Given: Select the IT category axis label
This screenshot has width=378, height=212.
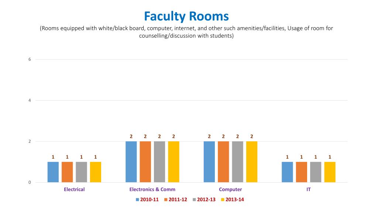Looking at the screenshot, I should point(309,190).
